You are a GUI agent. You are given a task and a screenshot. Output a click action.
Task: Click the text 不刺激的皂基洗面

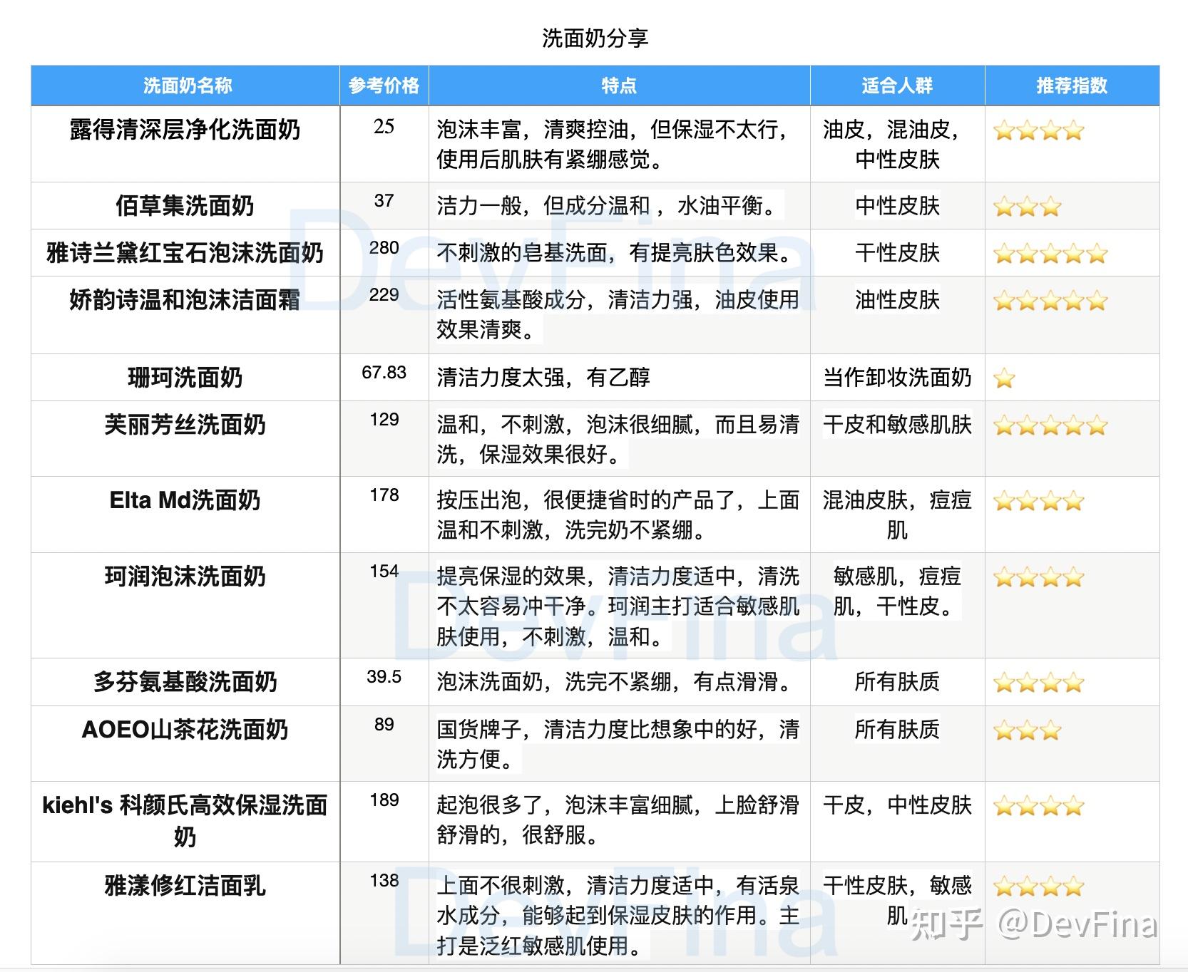pos(522,253)
